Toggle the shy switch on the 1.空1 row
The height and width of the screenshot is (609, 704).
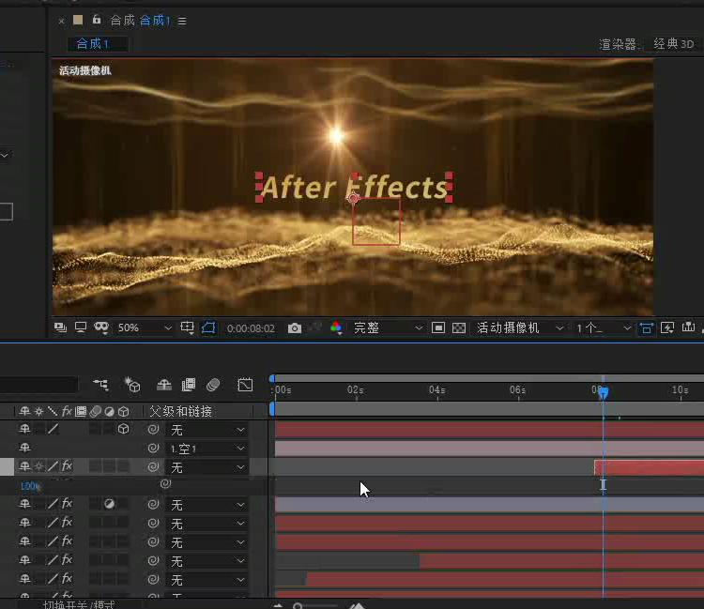(24, 448)
